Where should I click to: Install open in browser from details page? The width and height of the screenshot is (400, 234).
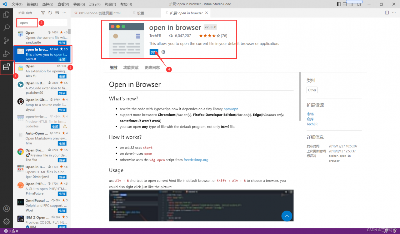[154, 52]
